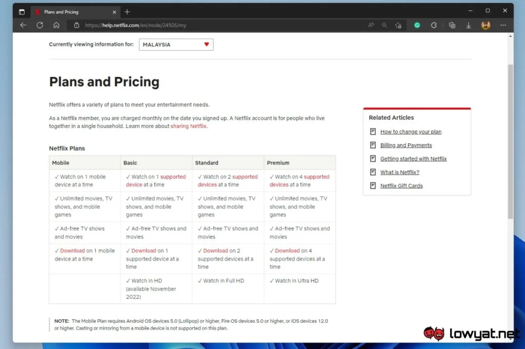Screen dimensions: 525x349
Task: Click the scrollbar up arrow
Action: click(x=510, y=36)
